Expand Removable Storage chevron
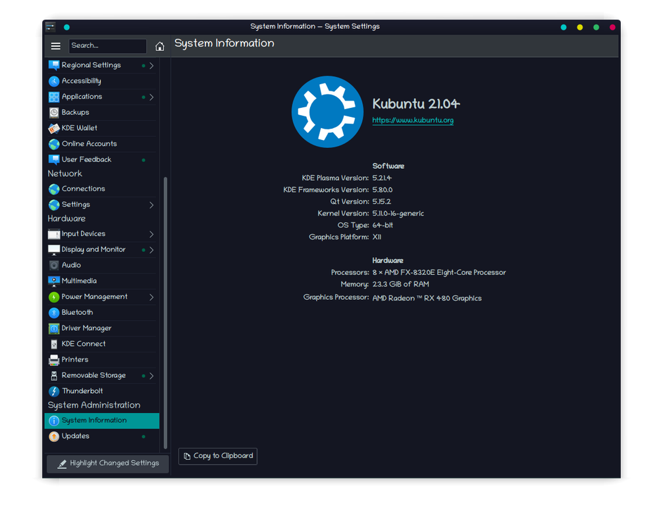The image size is (663, 526). tap(151, 375)
